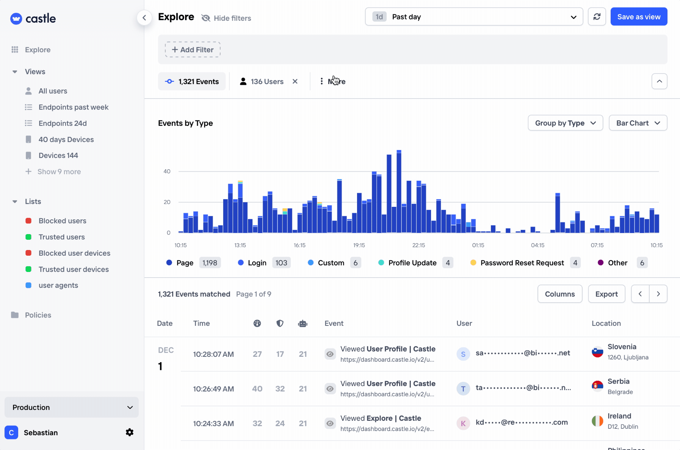Screen dimensions: 680x450
Task: Select the 1,321 Events tab
Action: click(x=192, y=81)
